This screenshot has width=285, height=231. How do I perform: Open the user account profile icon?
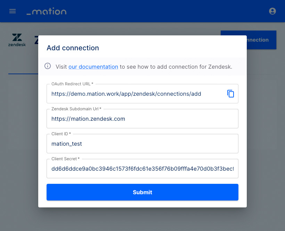(x=272, y=11)
